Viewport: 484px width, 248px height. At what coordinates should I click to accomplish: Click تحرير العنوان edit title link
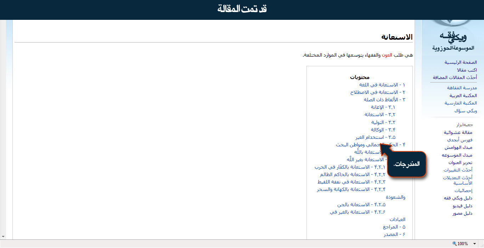click(x=460, y=163)
